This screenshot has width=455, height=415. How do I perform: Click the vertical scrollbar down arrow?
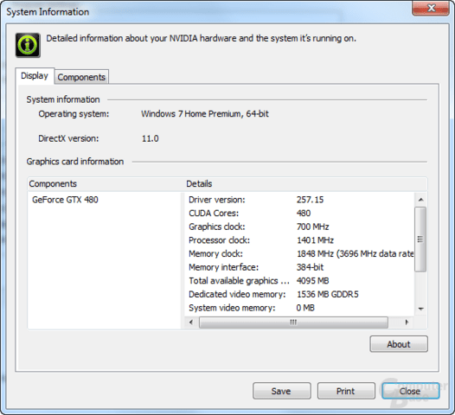[x=420, y=309]
